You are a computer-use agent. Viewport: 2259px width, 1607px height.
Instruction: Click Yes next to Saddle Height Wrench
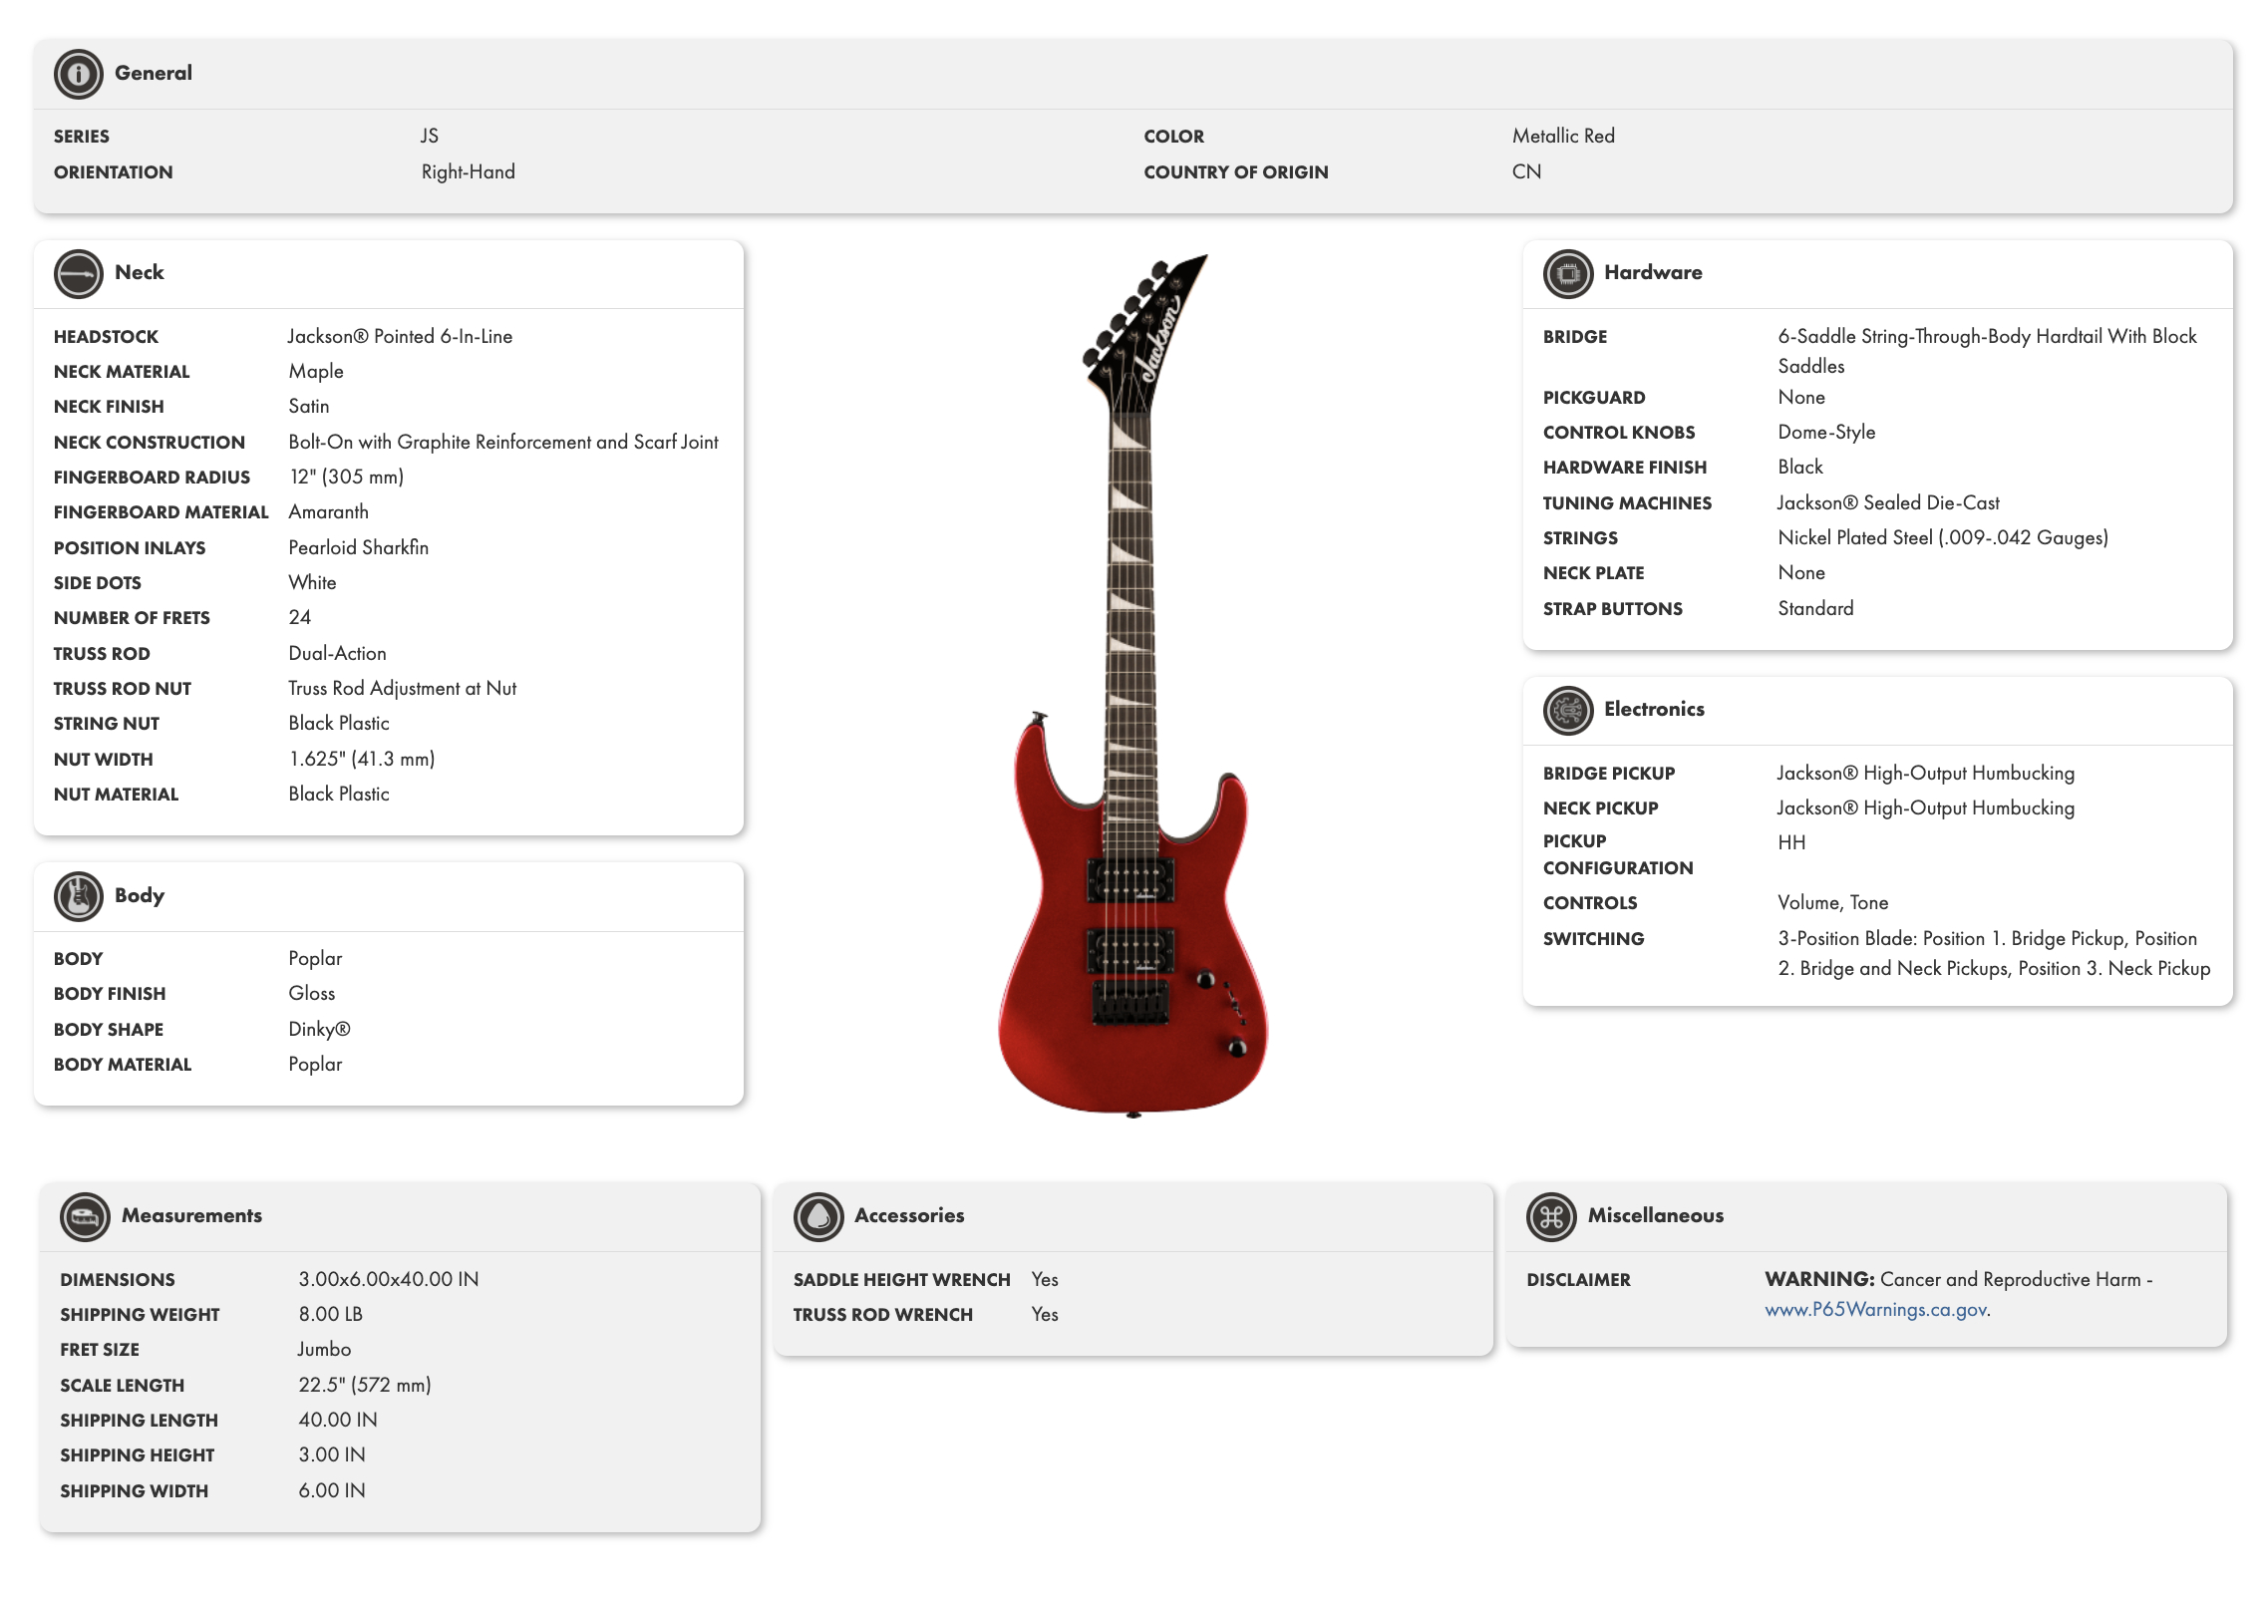tap(1045, 1279)
